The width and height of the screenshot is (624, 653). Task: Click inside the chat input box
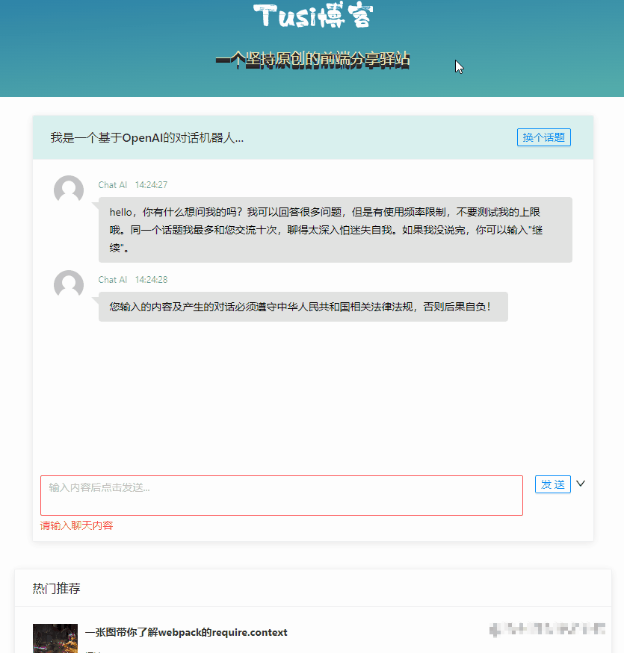(x=282, y=495)
